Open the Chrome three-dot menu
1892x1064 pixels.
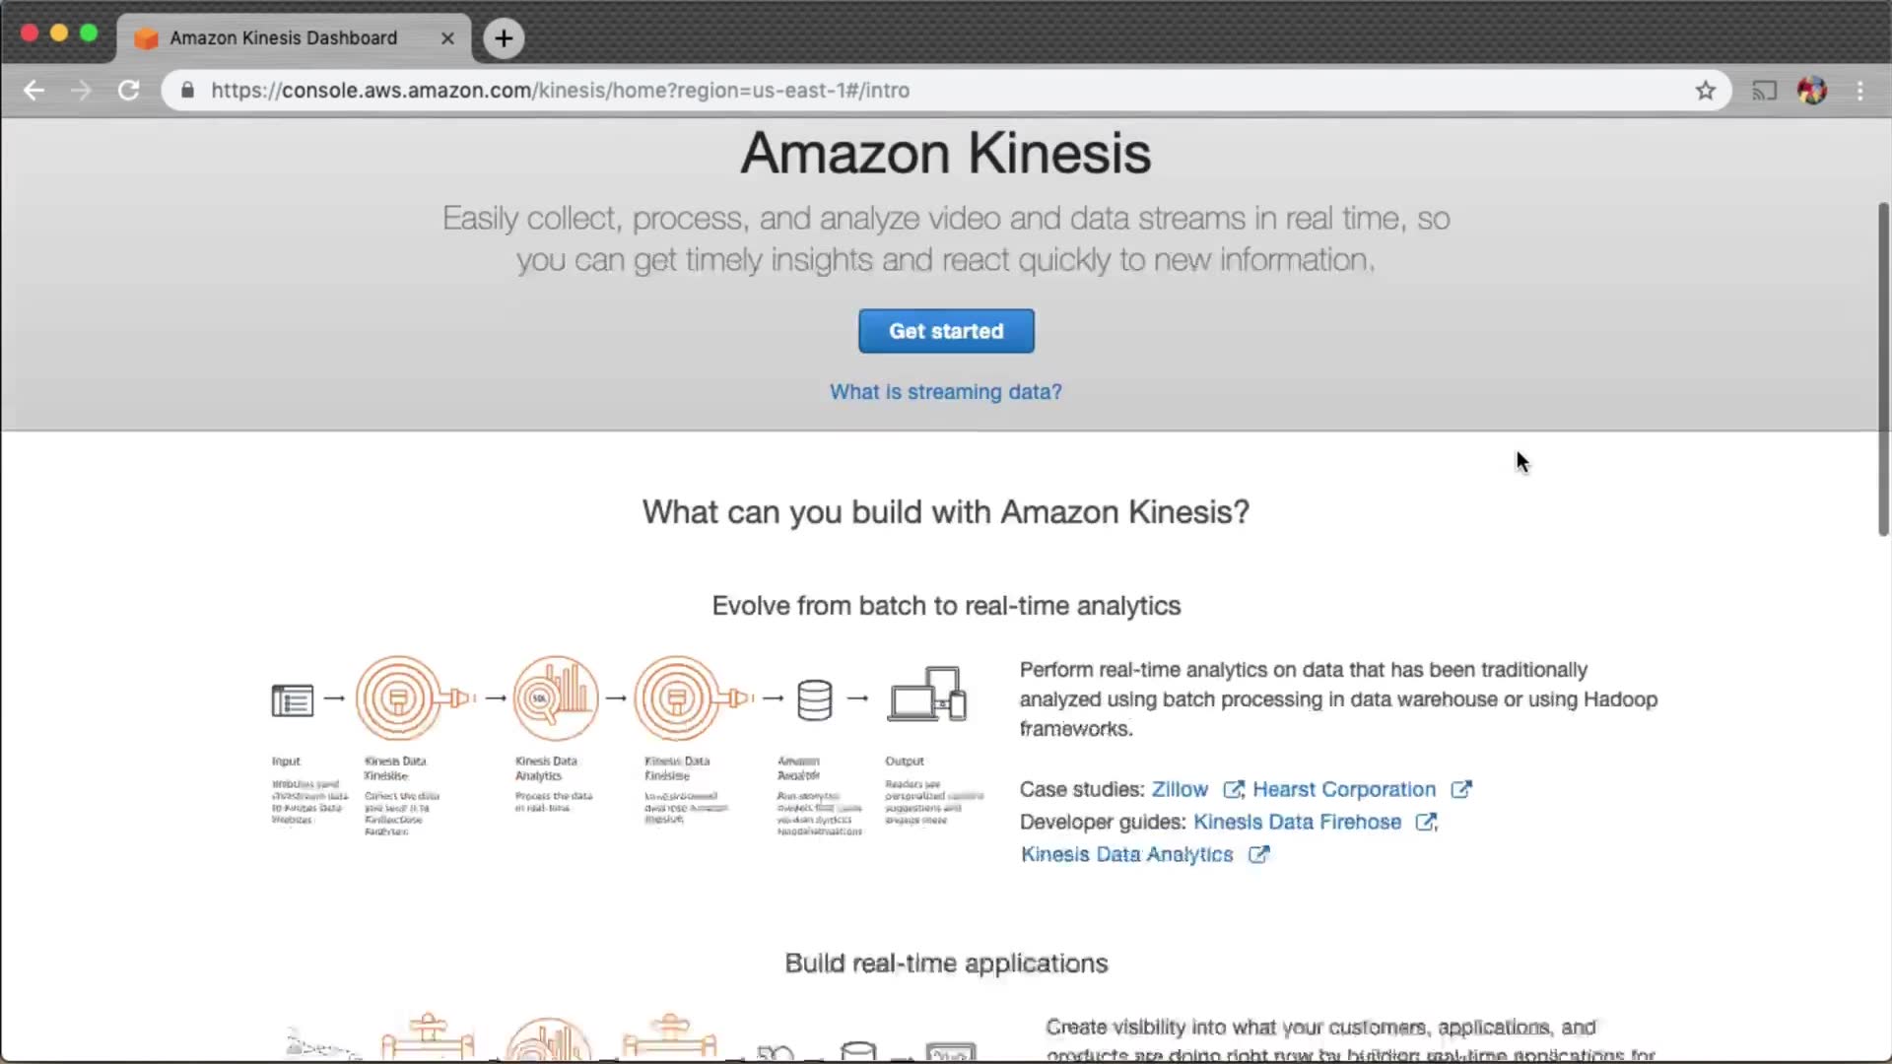[x=1860, y=91]
